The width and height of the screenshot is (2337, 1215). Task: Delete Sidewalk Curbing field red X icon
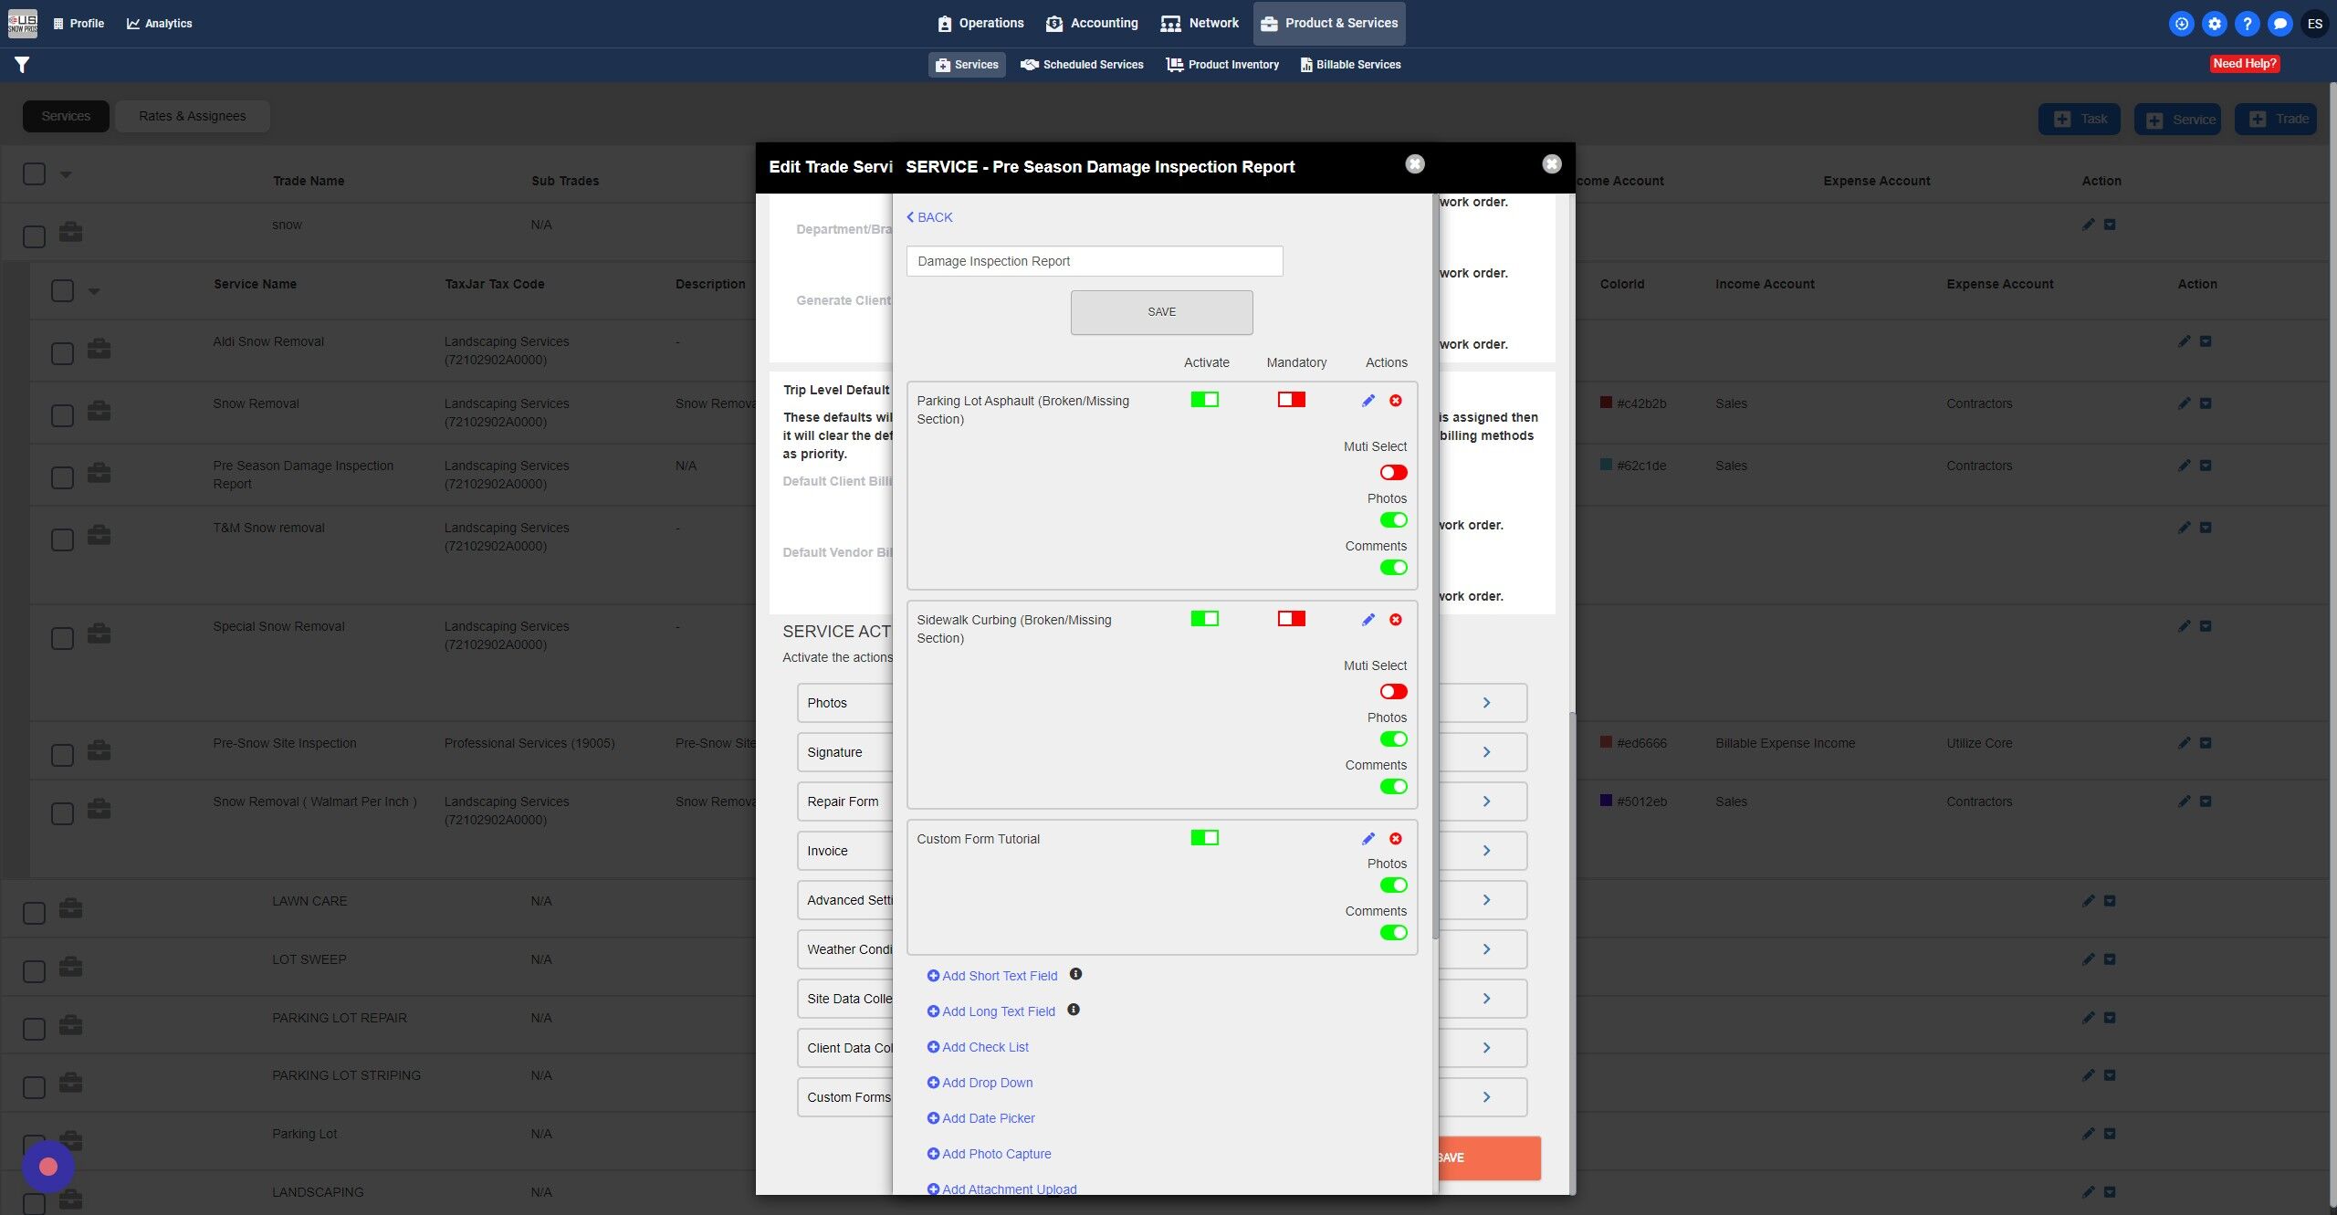tap(1396, 620)
